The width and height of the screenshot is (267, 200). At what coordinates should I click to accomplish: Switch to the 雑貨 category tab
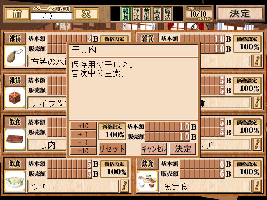(x=126, y=14)
